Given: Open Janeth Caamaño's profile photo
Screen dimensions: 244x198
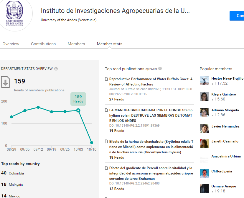Looking at the screenshot, I should (x=204, y=144).
